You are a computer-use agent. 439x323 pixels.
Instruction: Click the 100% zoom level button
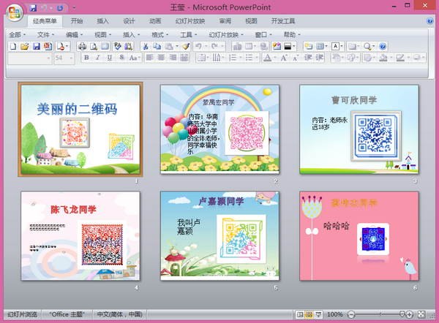(335, 315)
